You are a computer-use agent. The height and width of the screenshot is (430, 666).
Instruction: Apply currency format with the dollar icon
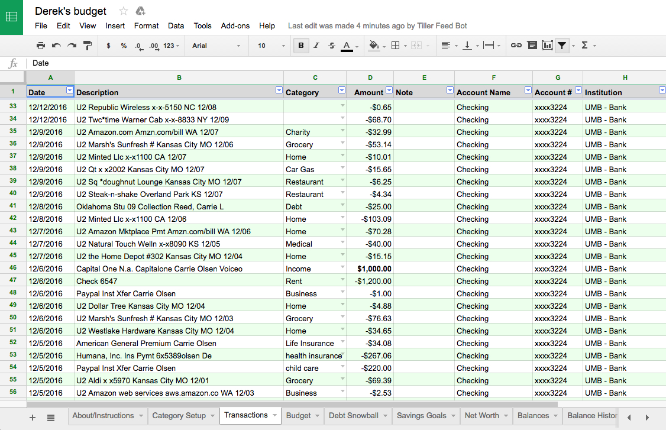[x=107, y=45]
